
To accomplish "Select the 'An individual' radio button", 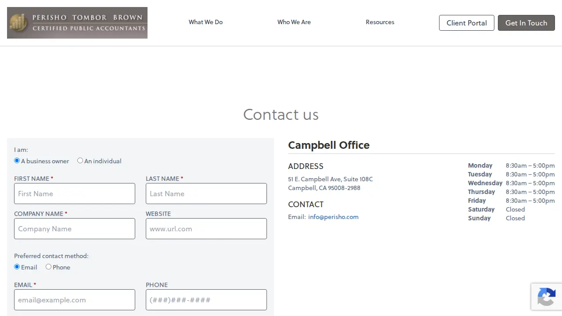I will tap(80, 161).
